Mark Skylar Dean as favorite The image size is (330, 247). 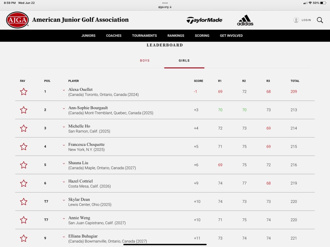click(24, 202)
